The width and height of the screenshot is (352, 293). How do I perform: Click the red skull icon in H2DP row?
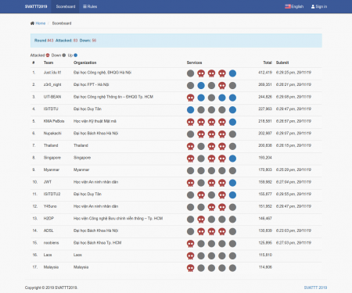point(201,220)
